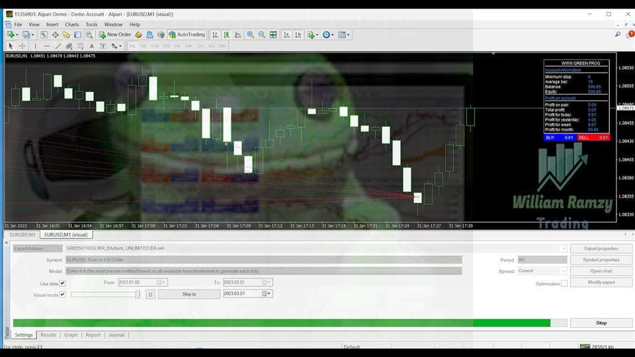635x357 pixels.
Task: Open the File menu
Action: click(x=19, y=24)
